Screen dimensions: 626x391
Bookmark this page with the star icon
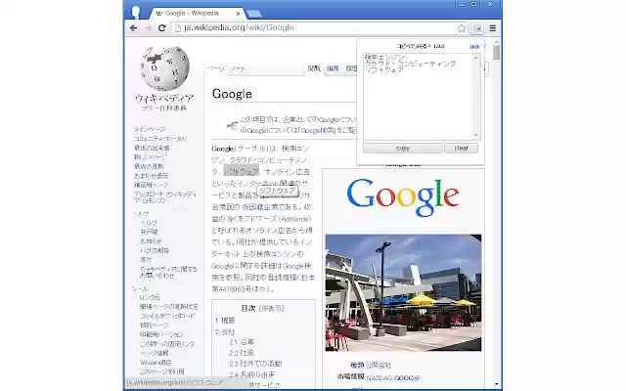(462, 28)
